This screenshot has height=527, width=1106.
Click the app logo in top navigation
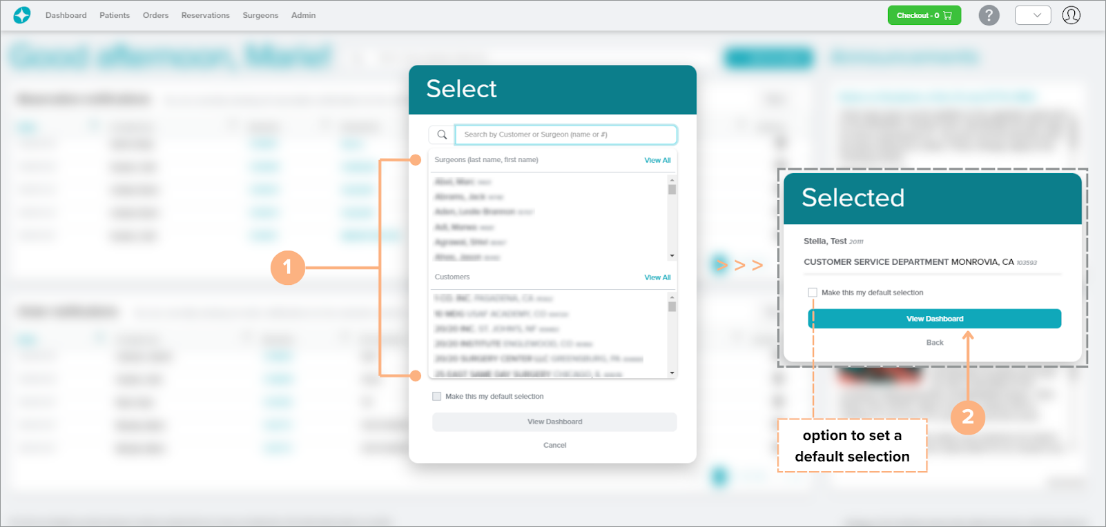click(22, 15)
